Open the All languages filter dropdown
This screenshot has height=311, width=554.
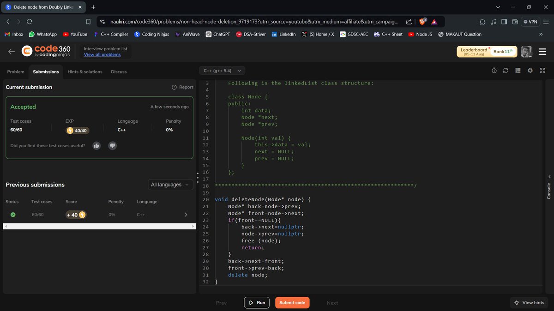(x=170, y=185)
